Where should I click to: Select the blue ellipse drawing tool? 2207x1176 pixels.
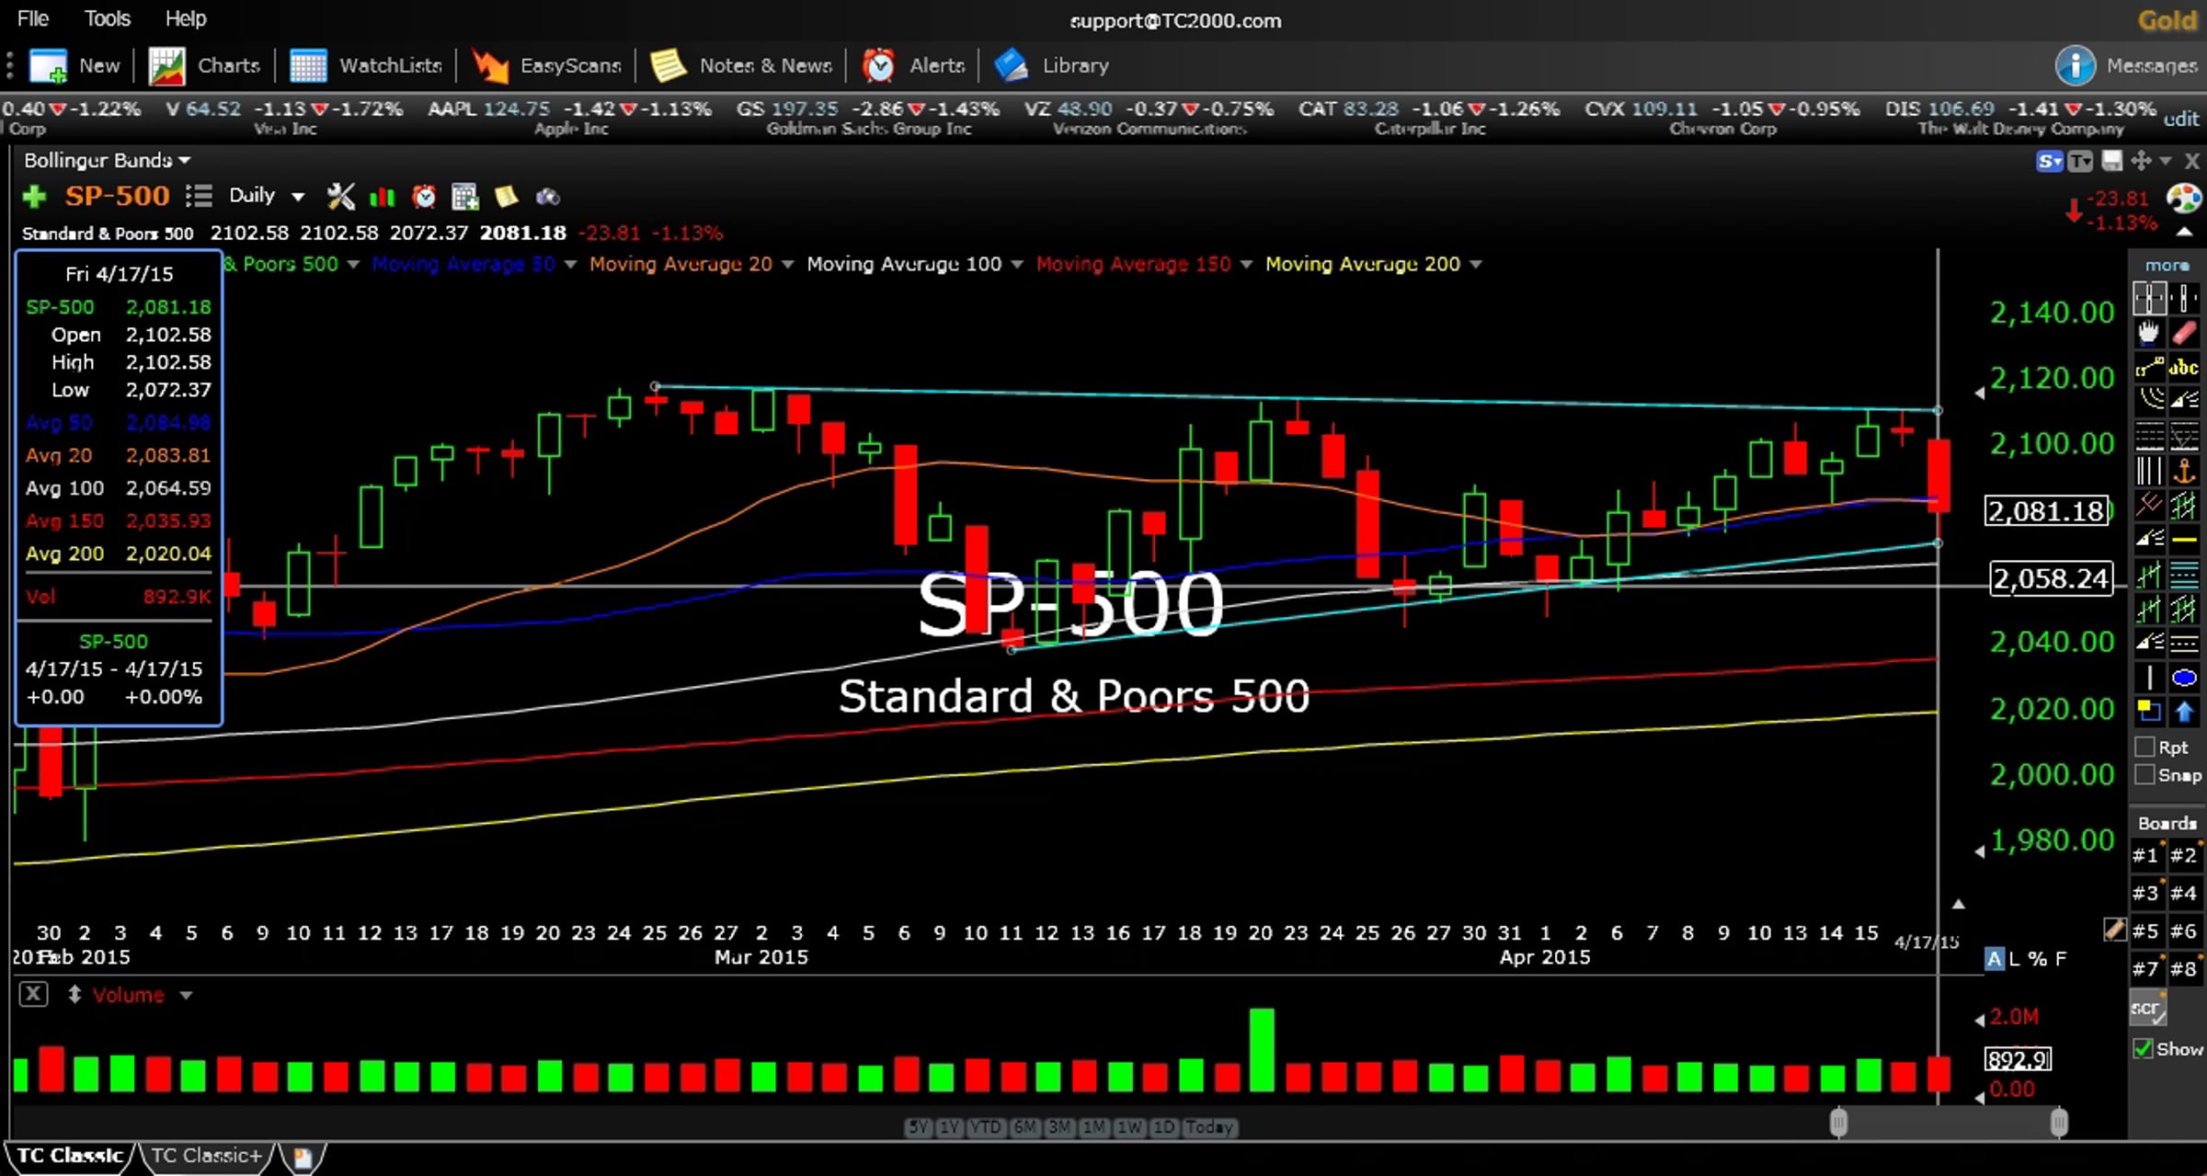[2184, 679]
